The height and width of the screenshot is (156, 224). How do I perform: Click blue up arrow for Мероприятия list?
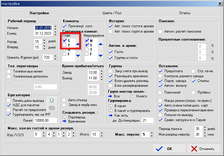tap(101, 44)
